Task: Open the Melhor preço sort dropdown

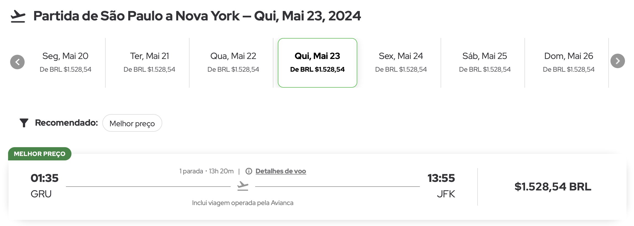Action: pyautogui.click(x=132, y=123)
